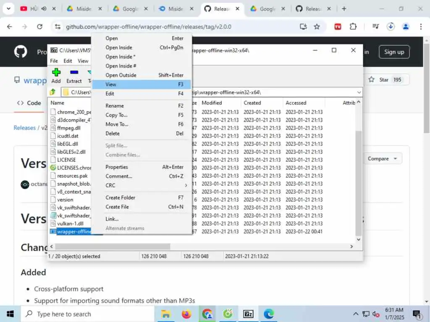This screenshot has height=322, width=430.
Task: Select View in the context menu
Action: pyautogui.click(x=142, y=84)
